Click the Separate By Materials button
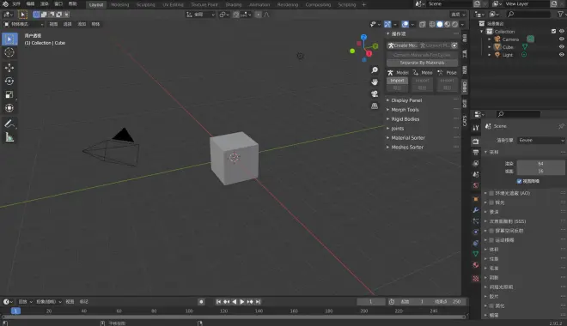 [422, 63]
